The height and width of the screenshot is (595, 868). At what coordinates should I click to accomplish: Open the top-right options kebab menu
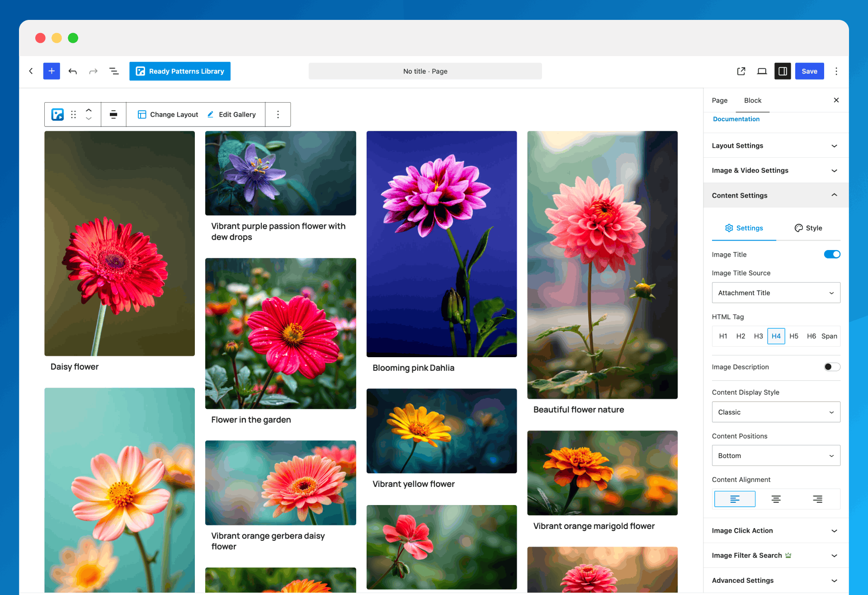(836, 71)
